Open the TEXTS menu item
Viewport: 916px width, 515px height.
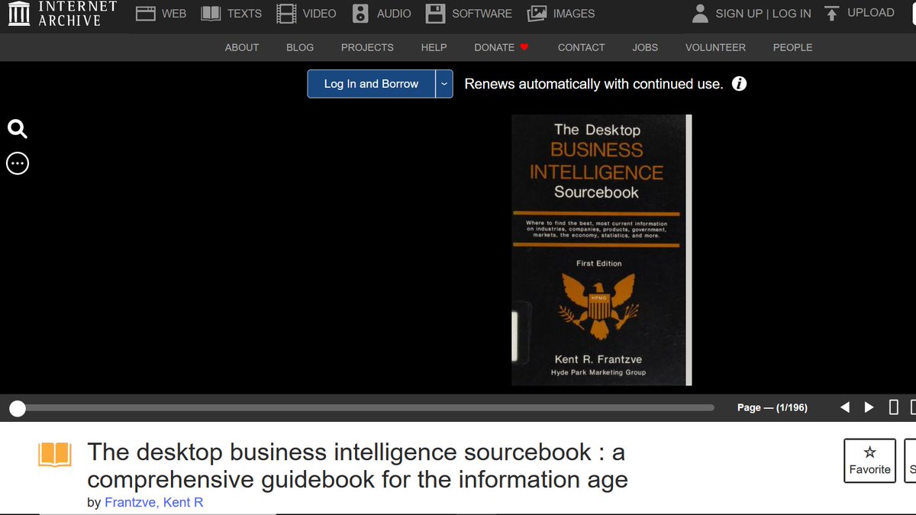click(x=244, y=13)
